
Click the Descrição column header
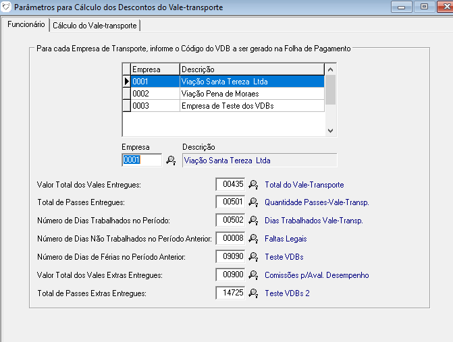pos(251,69)
